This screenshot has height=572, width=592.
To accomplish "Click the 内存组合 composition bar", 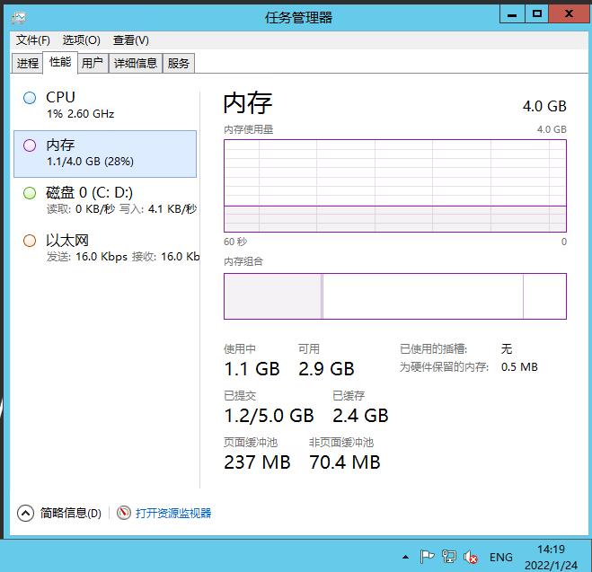I will [395, 296].
